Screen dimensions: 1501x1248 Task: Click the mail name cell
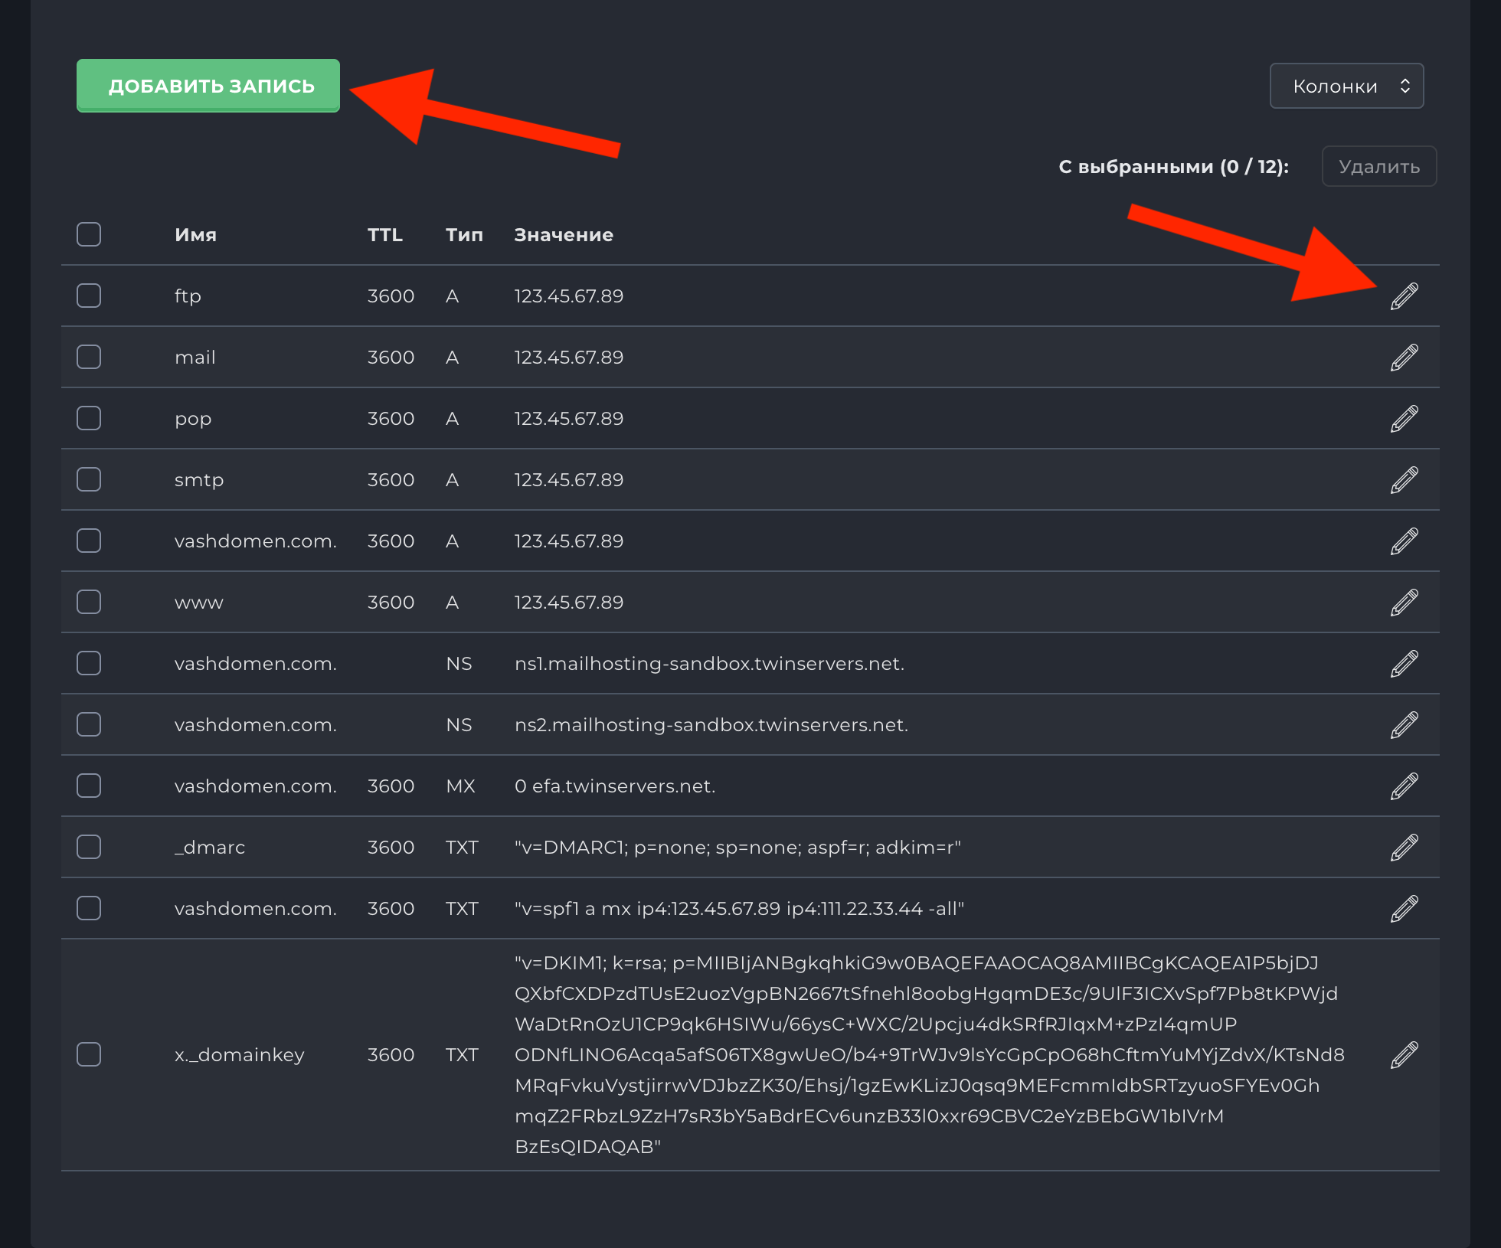[x=195, y=358]
